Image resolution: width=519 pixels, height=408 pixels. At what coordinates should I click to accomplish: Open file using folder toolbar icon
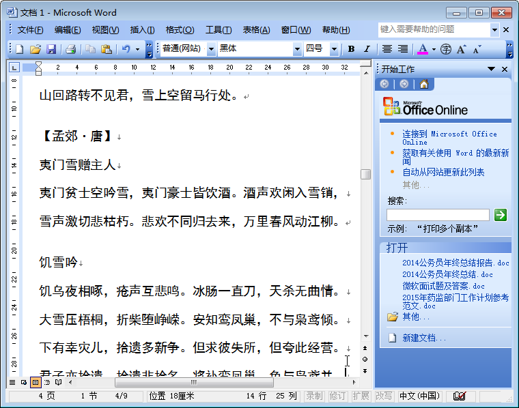click(x=36, y=49)
